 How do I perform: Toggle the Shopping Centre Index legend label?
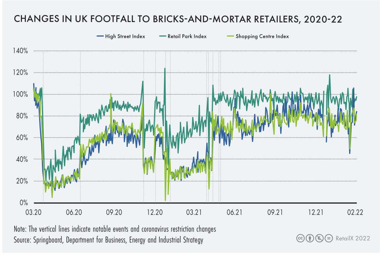click(262, 36)
